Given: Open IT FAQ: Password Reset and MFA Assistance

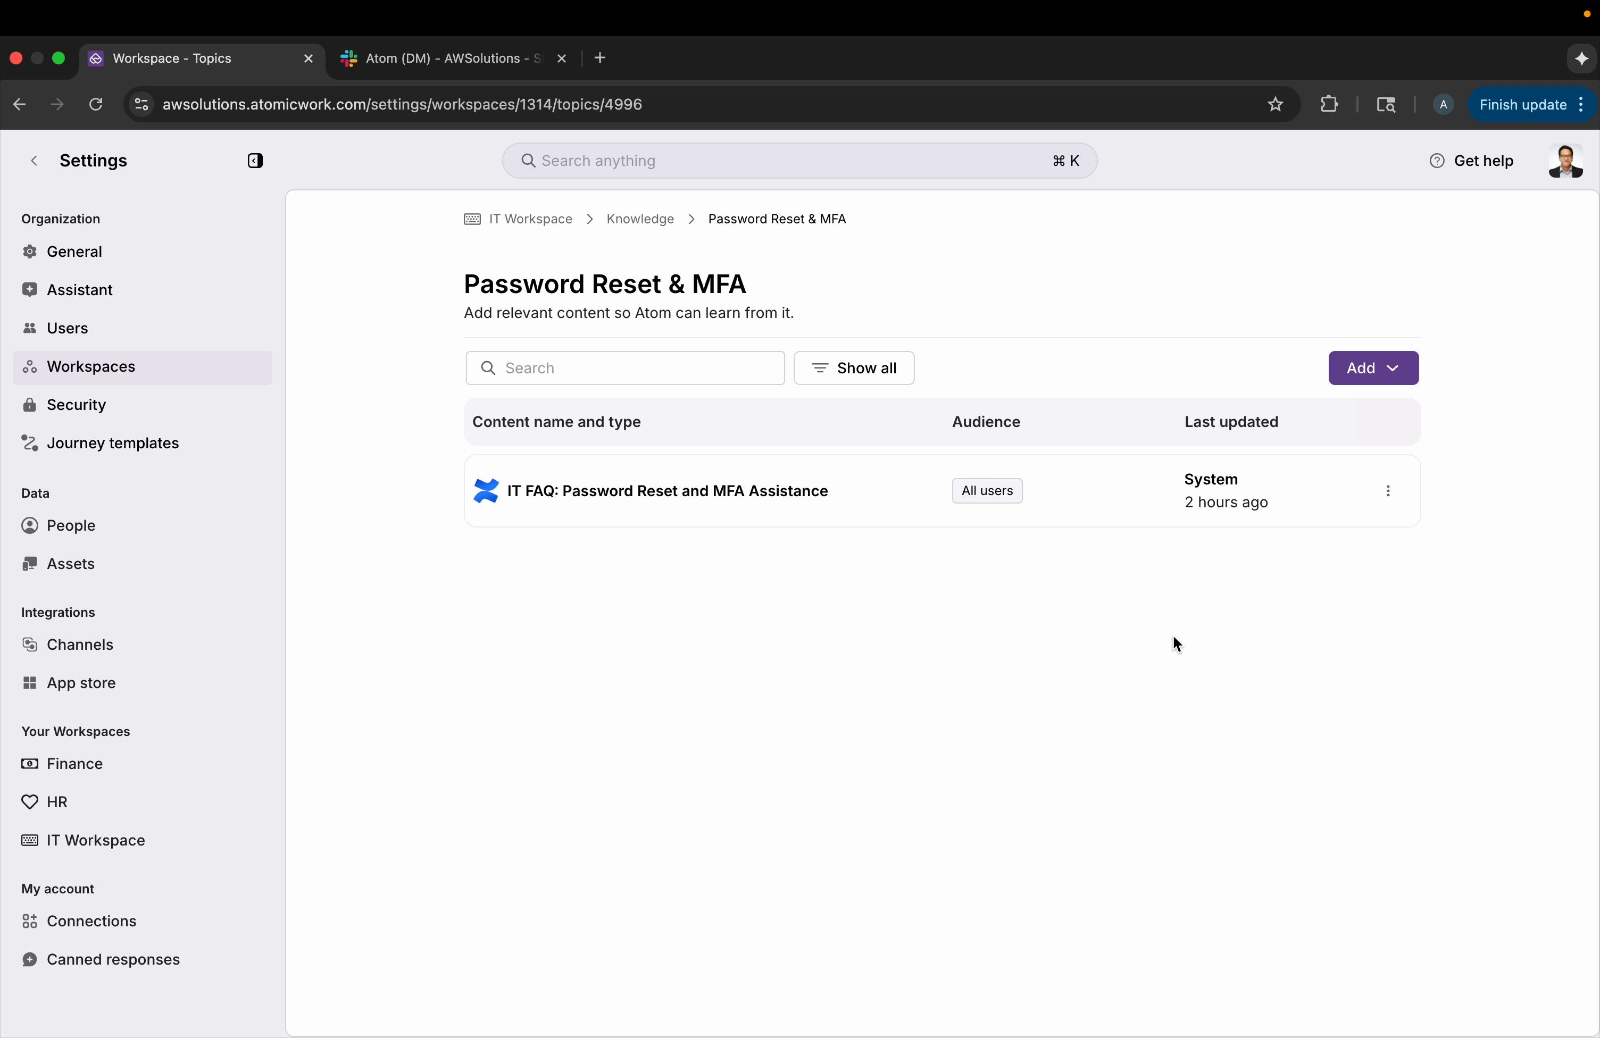Looking at the screenshot, I should point(668,491).
